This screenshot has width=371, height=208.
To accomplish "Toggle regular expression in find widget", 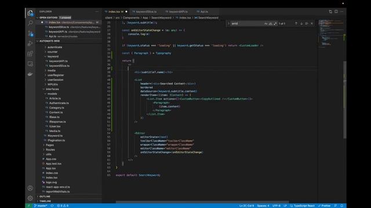I will (275, 24).
